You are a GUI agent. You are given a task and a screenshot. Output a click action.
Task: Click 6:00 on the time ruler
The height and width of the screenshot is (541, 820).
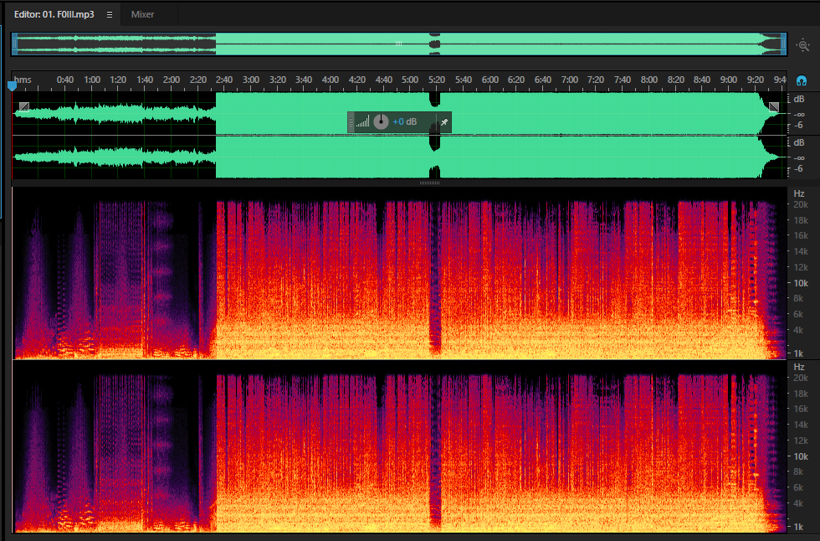[x=490, y=80]
